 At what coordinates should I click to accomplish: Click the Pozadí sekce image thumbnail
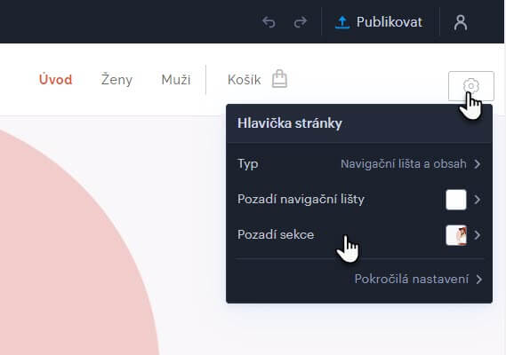tap(456, 235)
